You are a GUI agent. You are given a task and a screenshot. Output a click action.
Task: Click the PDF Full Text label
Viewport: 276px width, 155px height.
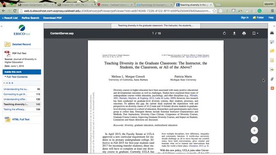(19, 53)
